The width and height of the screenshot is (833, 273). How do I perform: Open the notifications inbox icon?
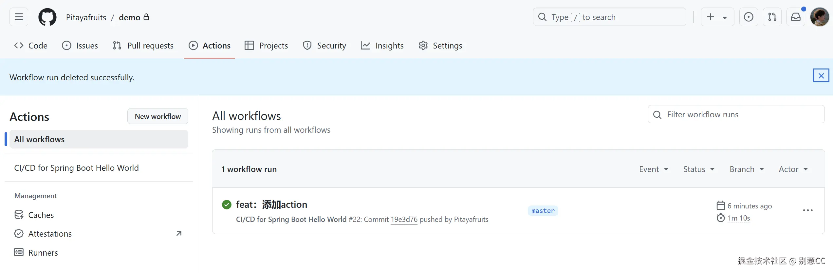(796, 17)
